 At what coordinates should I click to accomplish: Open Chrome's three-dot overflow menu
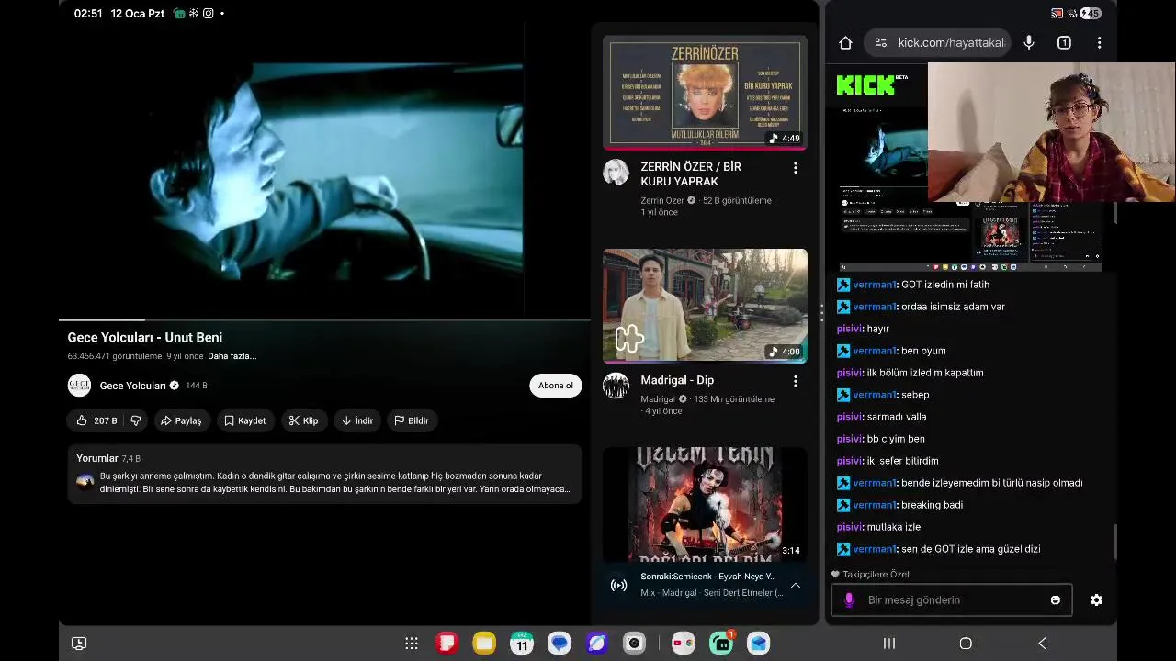(x=1099, y=42)
